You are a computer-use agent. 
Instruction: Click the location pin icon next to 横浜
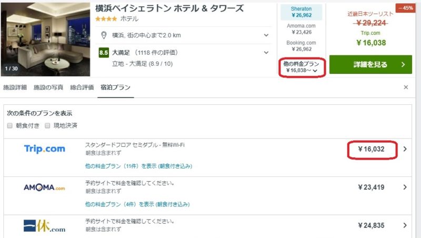104,35
